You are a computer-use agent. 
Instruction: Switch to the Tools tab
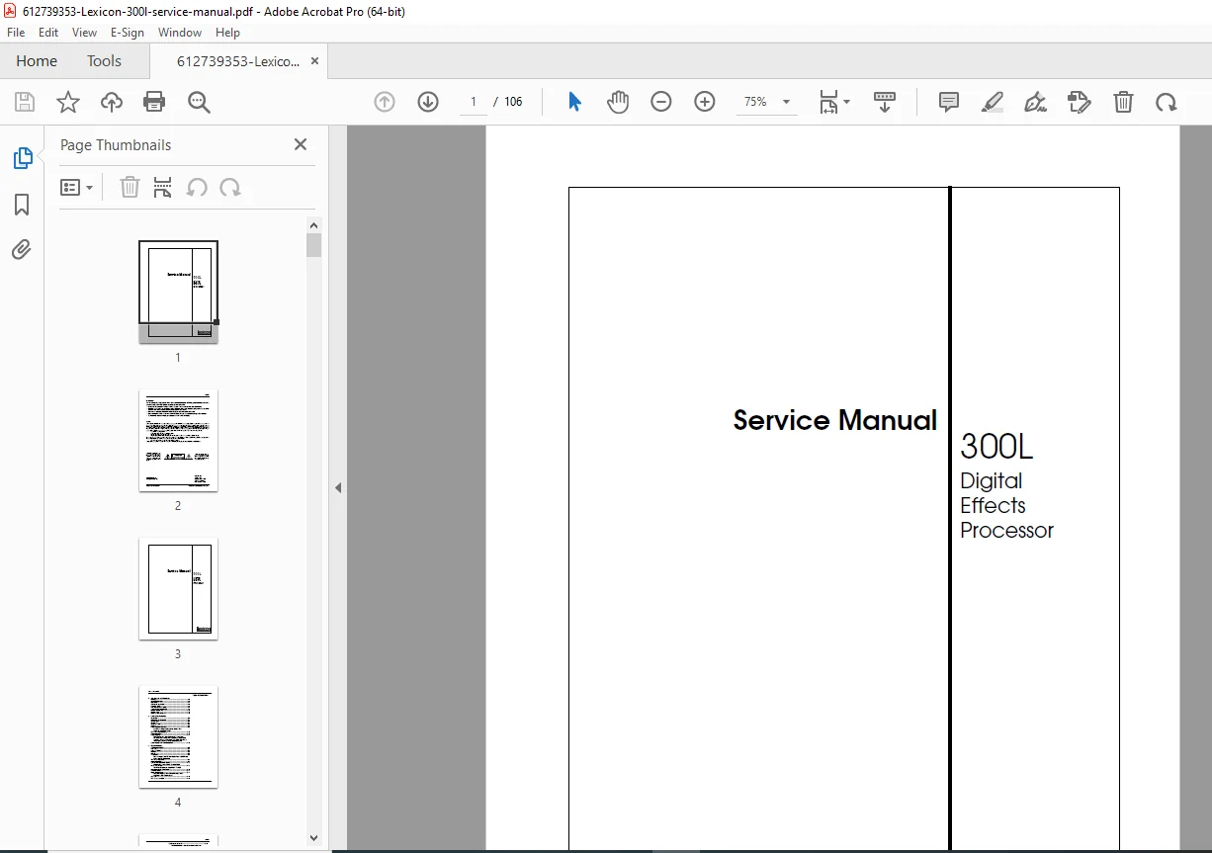pyautogui.click(x=104, y=61)
